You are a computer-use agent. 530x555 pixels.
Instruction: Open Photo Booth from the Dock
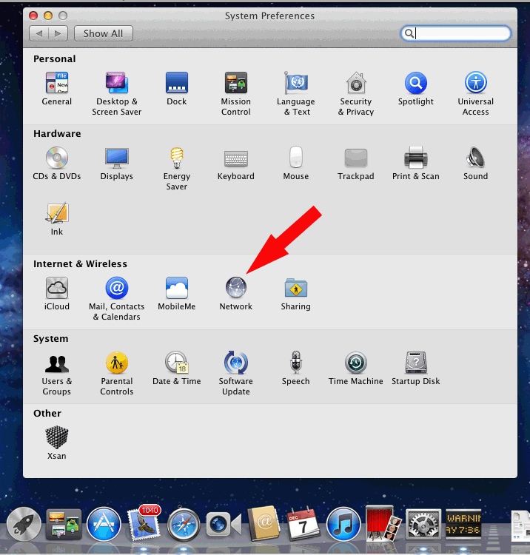click(383, 524)
